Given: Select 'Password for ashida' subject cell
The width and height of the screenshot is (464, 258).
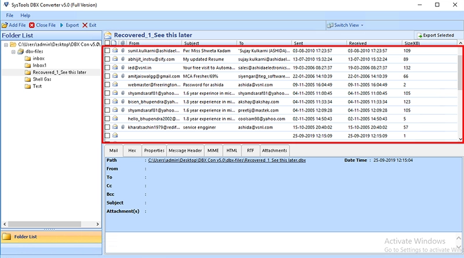Looking at the screenshot, I should point(203,84).
